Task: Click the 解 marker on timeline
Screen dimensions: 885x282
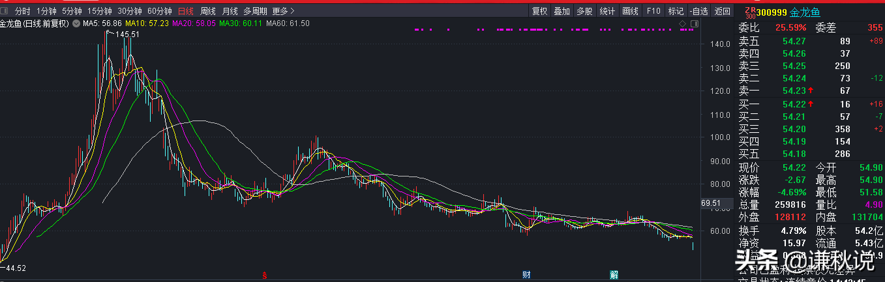Action: [614, 275]
